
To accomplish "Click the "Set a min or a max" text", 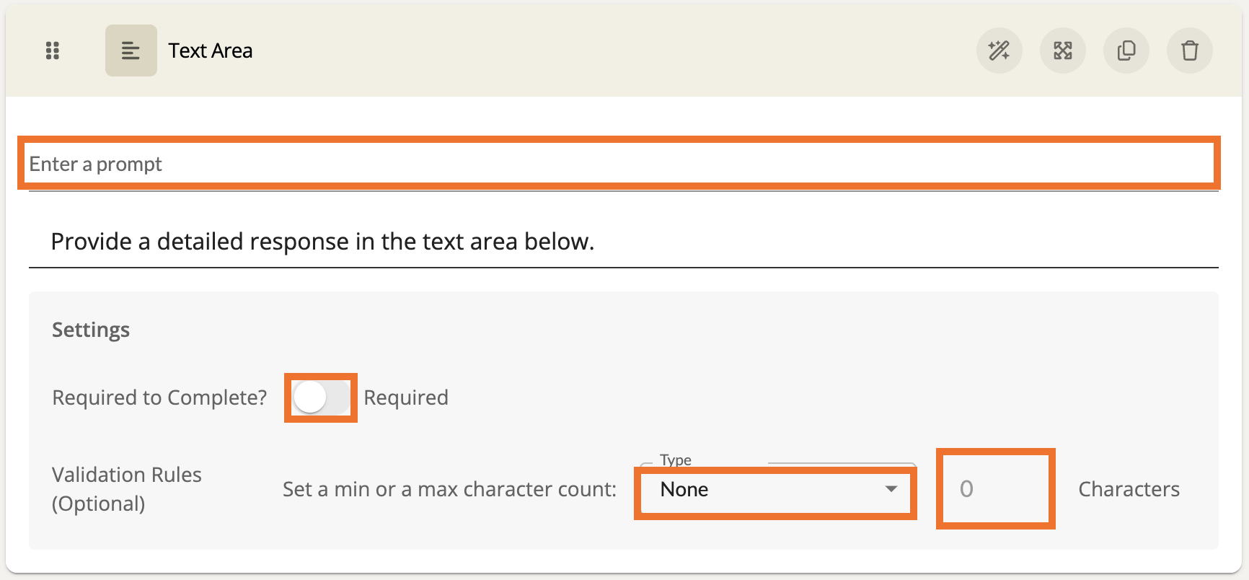I will click(449, 489).
